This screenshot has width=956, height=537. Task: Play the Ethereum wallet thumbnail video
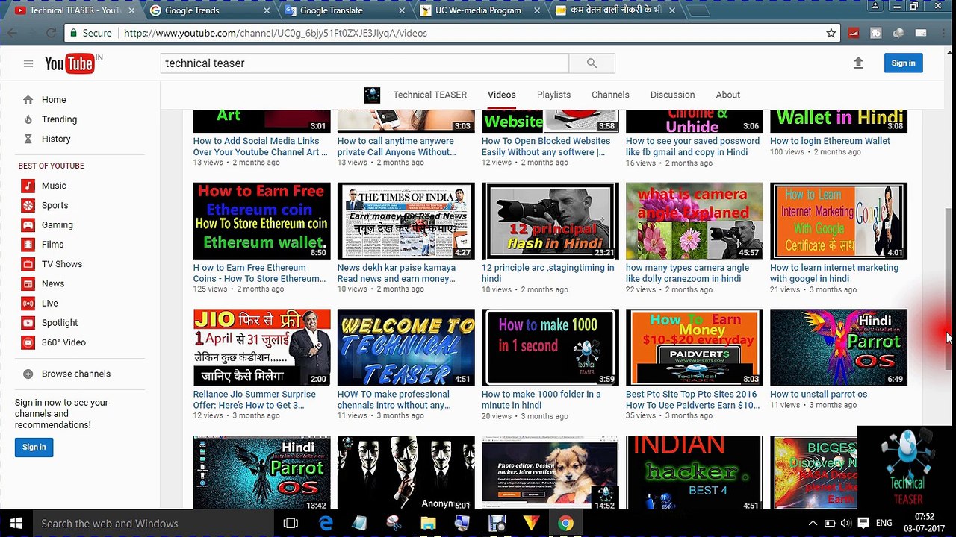tap(261, 221)
